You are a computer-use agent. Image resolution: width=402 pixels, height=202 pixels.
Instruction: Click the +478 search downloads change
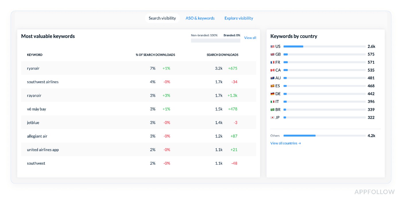(x=233, y=109)
